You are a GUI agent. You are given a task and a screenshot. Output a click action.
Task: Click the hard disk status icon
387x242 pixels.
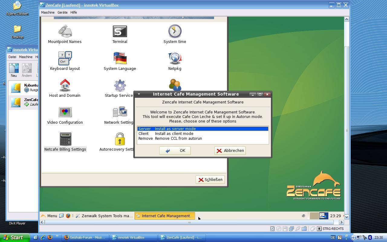(x=272, y=229)
